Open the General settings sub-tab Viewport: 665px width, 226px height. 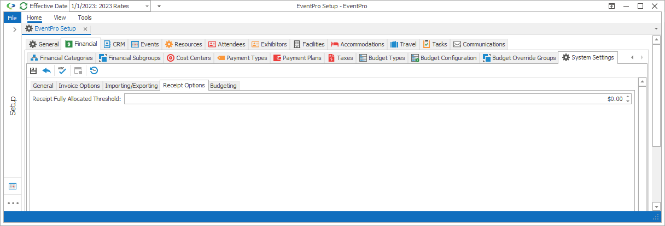43,86
